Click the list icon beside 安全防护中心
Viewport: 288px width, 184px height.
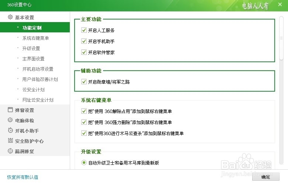click(x=10, y=141)
